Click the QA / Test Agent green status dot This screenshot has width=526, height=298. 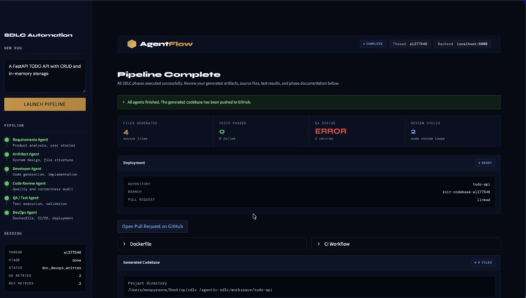pos(7,198)
